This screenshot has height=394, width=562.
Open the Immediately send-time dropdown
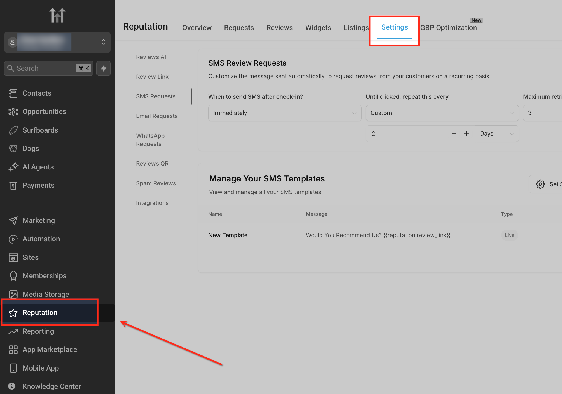coord(285,113)
